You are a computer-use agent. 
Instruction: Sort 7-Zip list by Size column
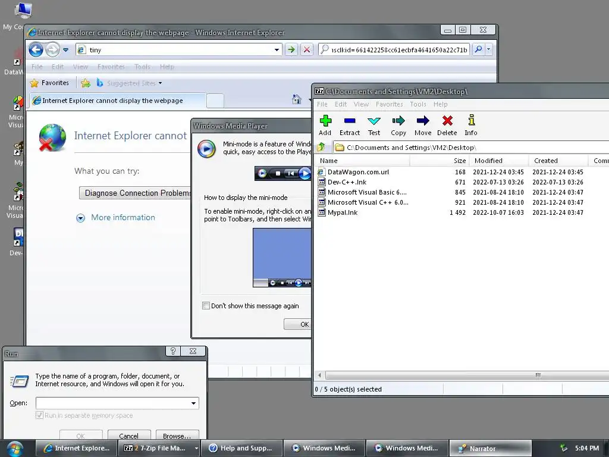tap(440, 161)
